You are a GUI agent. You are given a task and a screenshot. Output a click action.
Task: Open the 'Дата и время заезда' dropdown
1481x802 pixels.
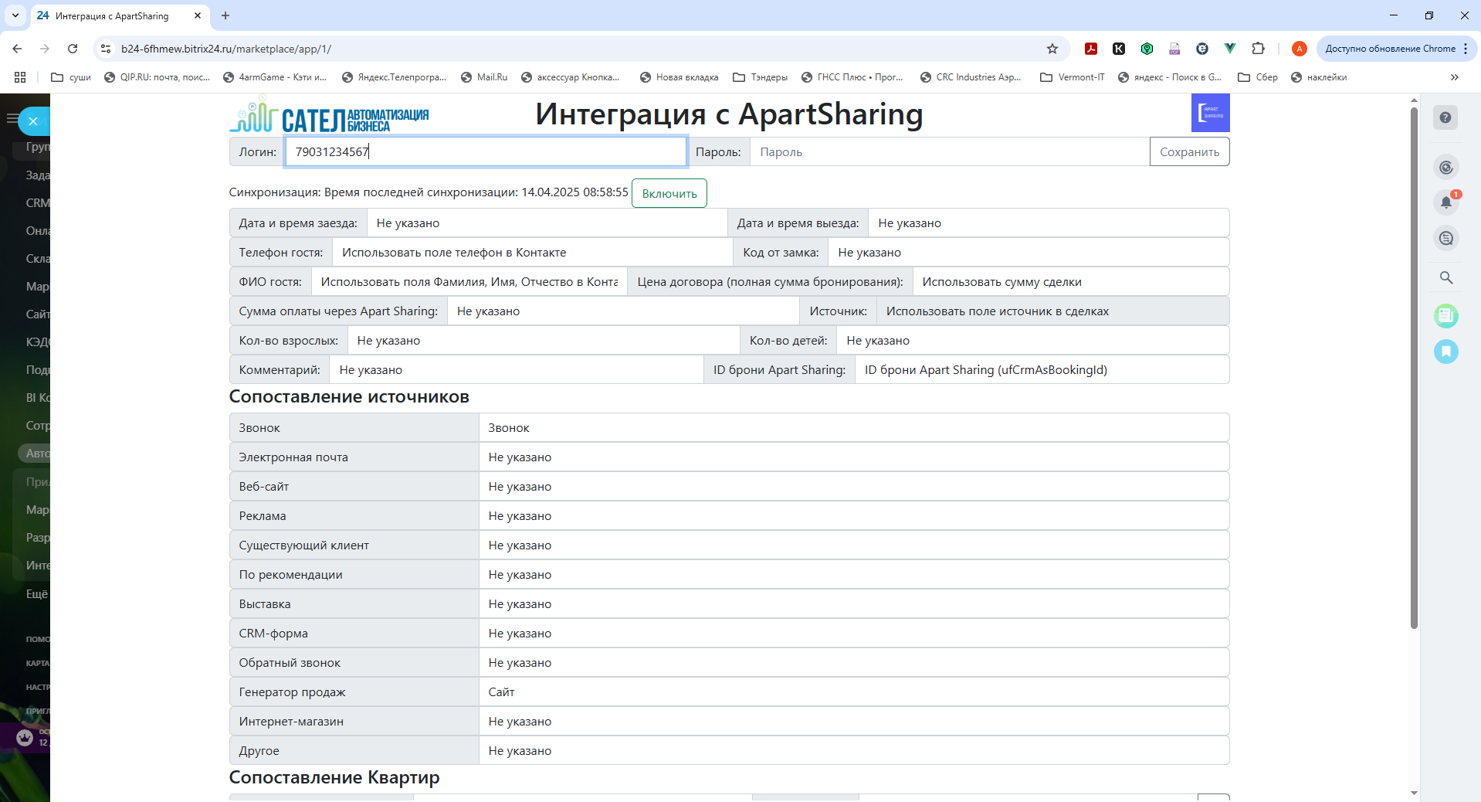(546, 223)
